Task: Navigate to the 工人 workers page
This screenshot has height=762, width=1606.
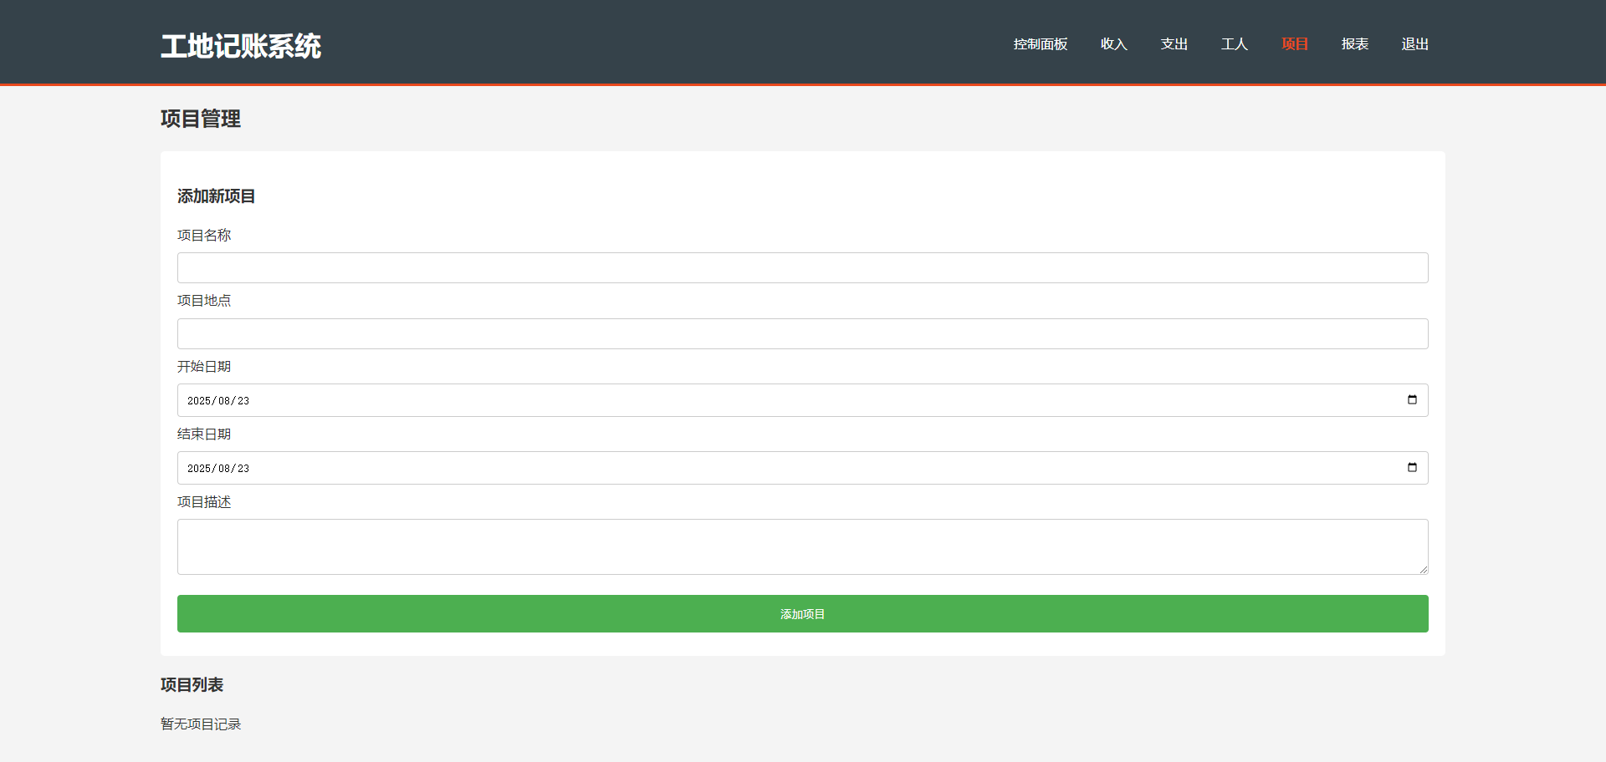Action: click(1234, 44)
